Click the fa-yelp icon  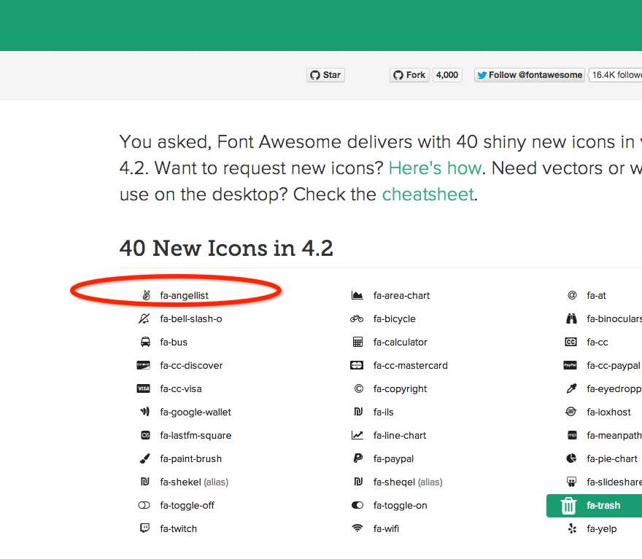point(573,528)
